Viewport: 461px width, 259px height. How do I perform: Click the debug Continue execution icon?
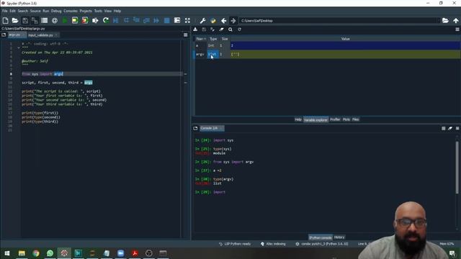coord(156,21)
